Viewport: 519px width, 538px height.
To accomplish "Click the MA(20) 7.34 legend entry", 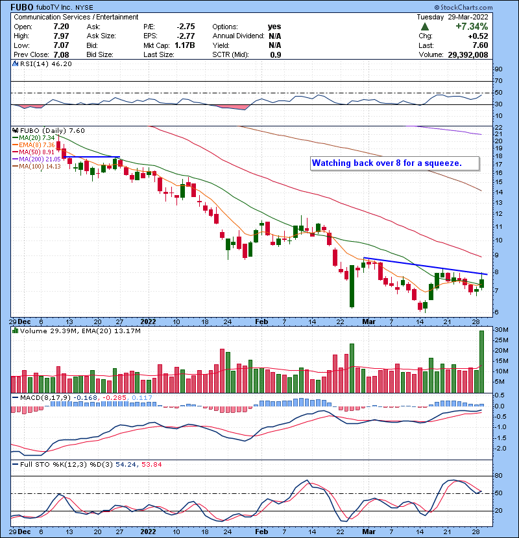I will [33, 138].
